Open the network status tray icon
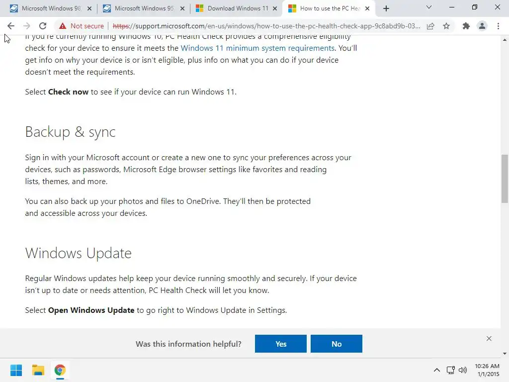The image size is (509, 382). (x=450, y=370)
